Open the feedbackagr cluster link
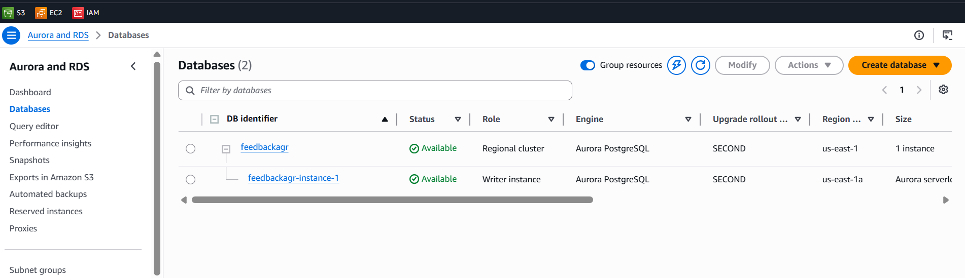The height and width of the screenshot is (278, 965). [x=264, y=147]
